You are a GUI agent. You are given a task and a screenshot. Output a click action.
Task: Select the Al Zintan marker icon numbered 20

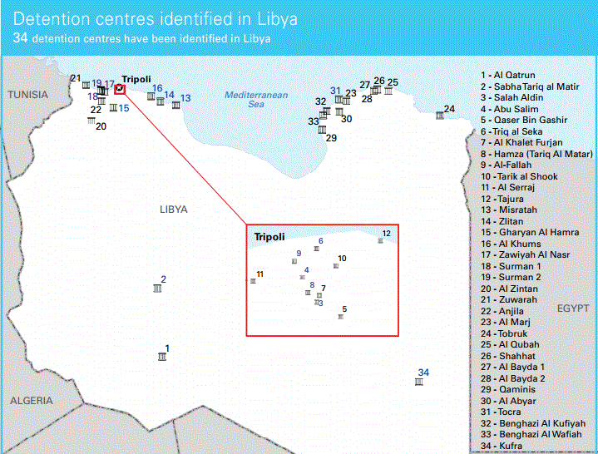click(x=91, y=121)
